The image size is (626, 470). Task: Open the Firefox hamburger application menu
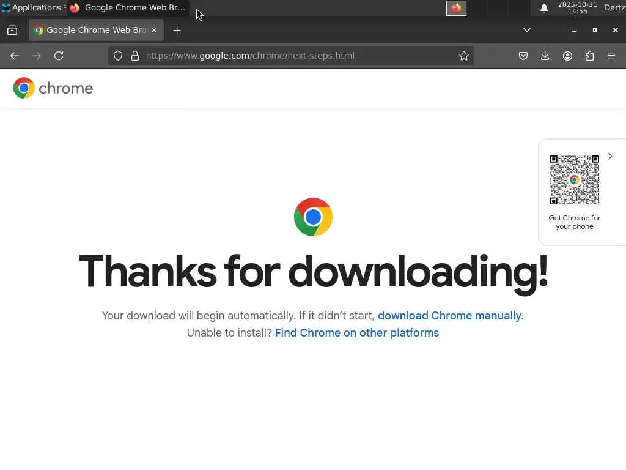(611, 56)
